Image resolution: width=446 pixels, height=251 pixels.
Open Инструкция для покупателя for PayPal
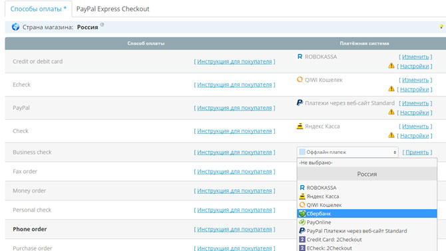click(234, 108)
